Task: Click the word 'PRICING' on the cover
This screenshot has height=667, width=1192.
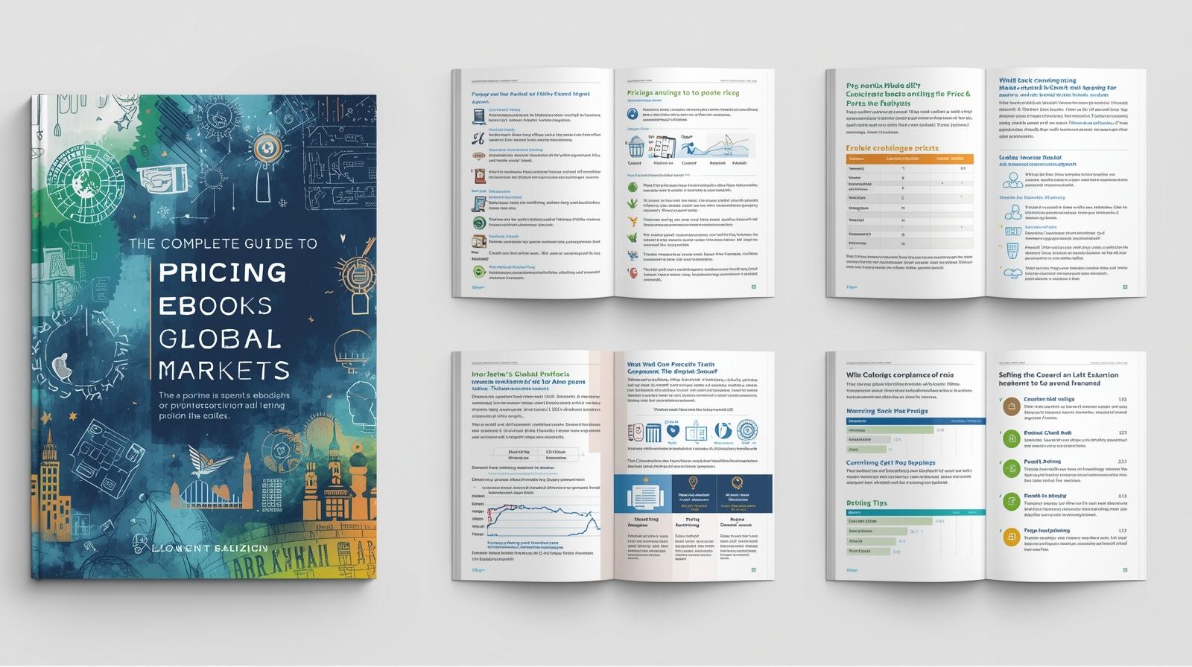Action: tap(222, 272)
